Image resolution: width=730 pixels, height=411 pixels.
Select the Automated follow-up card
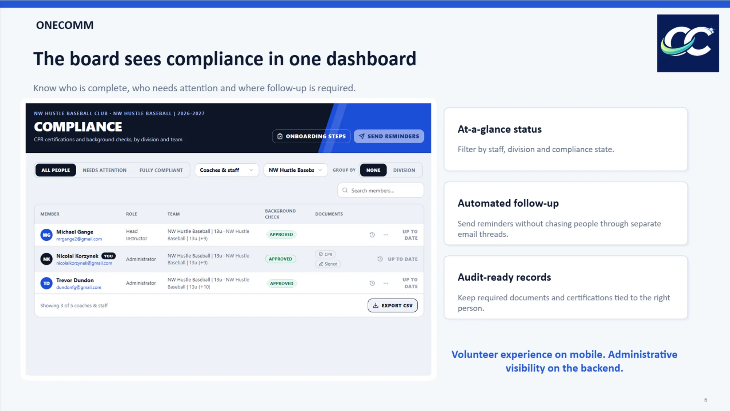(565, 213)
